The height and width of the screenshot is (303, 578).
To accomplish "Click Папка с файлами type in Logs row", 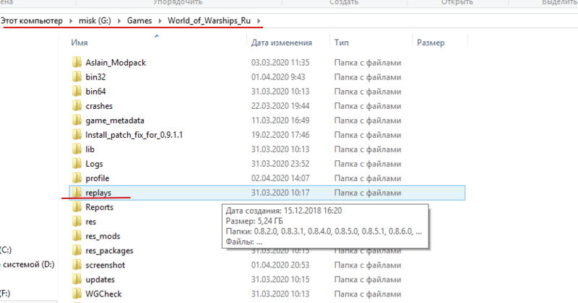I will 368,164.
